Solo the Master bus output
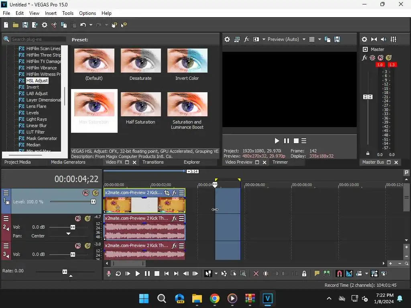The width and height of the screenshot is (411, 308). click(389, 58)
